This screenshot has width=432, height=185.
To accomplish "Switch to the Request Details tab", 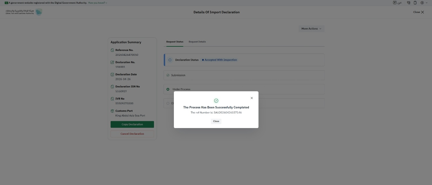I will [x=197, y=42].
